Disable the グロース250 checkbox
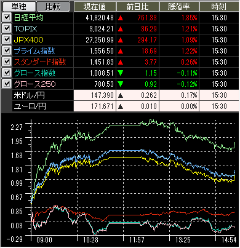 click(7, 84)
